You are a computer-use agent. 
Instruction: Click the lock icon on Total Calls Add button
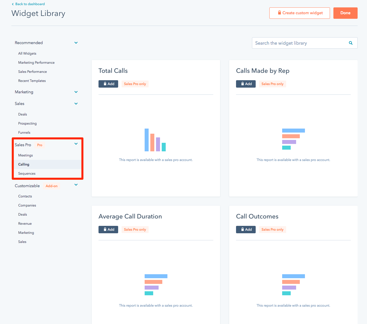tap(104, 84)
